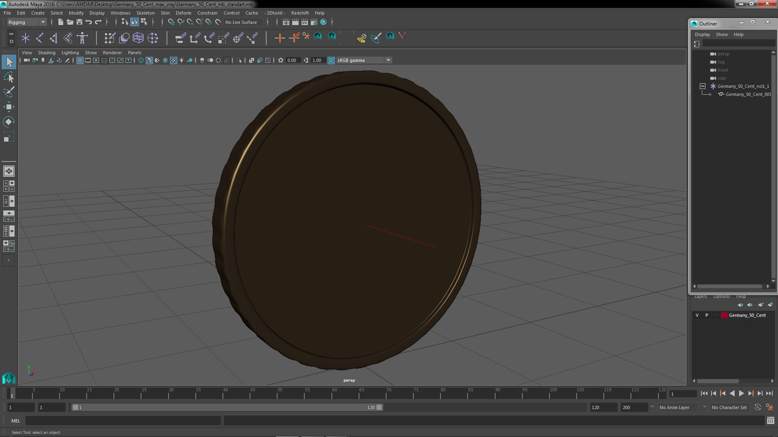778x437 pixels.
Task: Toggle viewport grid display icon
Action: tap(80, 60)
